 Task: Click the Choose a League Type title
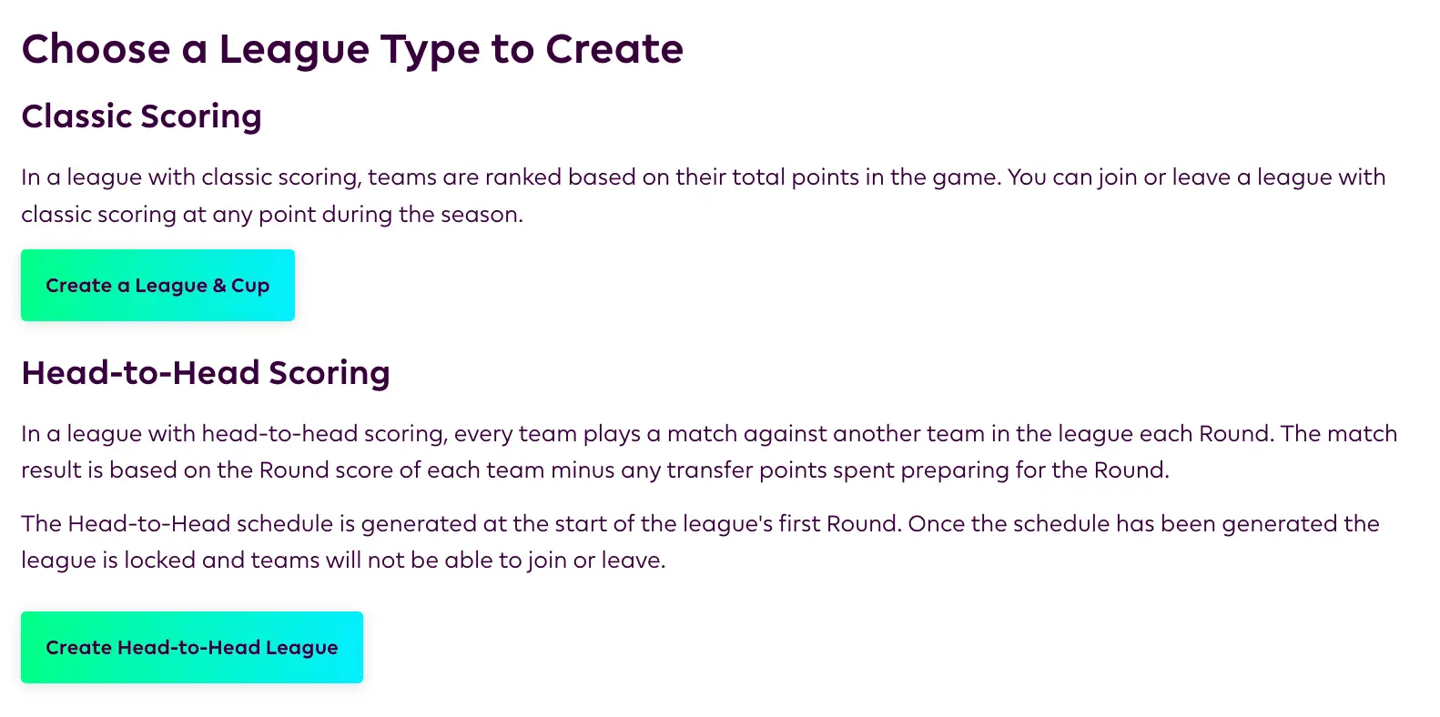[352, 49]
